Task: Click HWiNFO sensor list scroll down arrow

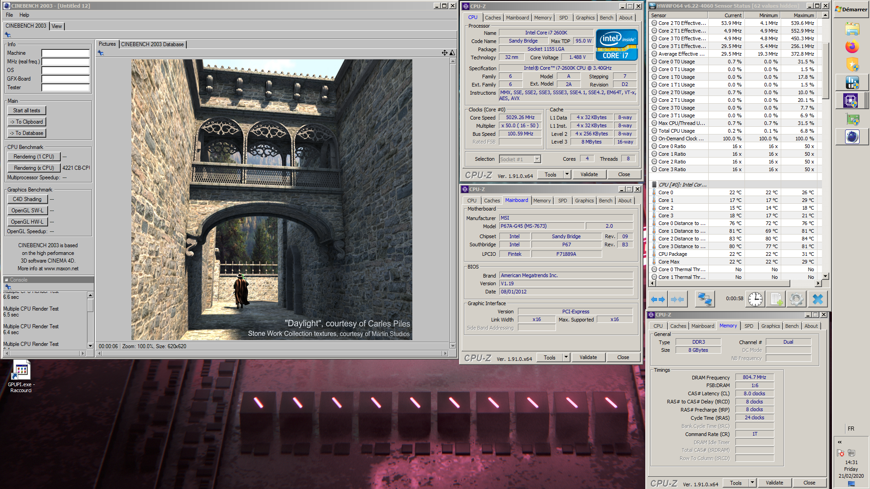Action: click(x=826, y=276)
